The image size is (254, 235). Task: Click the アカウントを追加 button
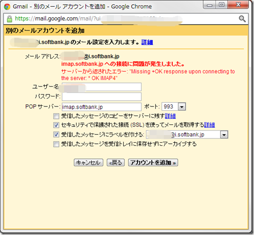pos(153,163)
